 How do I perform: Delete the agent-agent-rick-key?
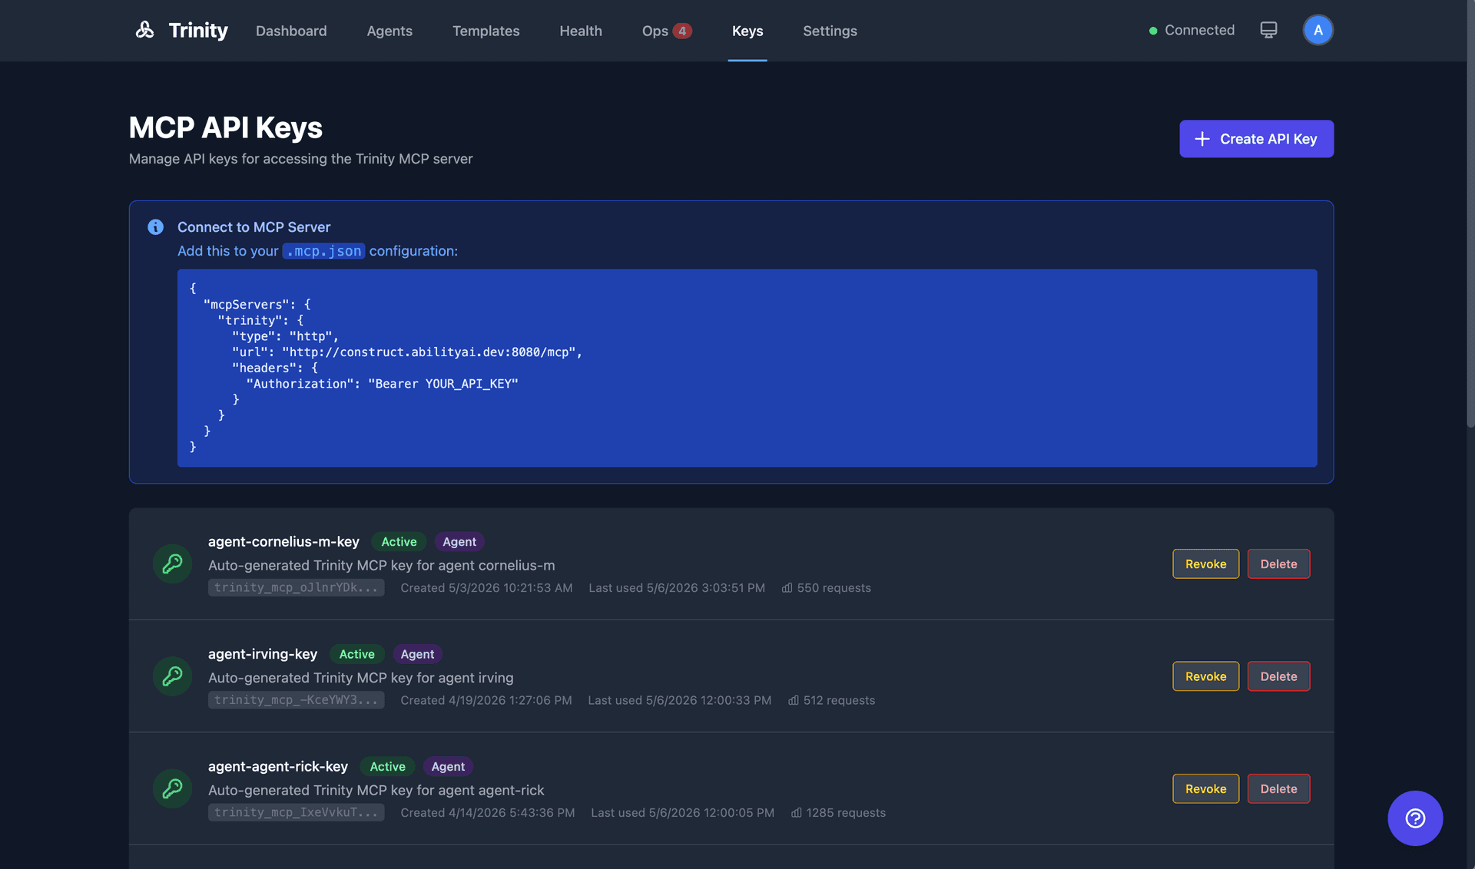coord(1278,789)
